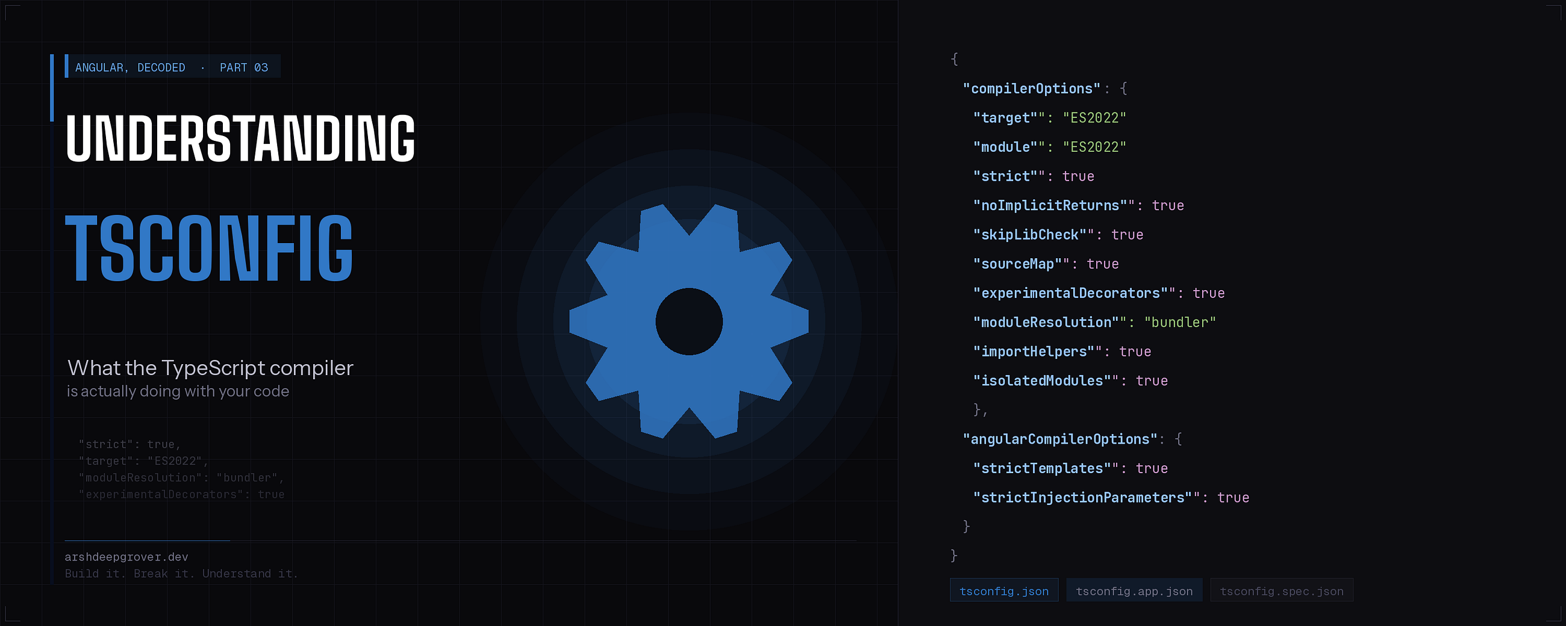The width and height of the screenshot is (1566, 626).
Task: Click faded "target": "ES2022", snippet line
Action: (143, 460)
